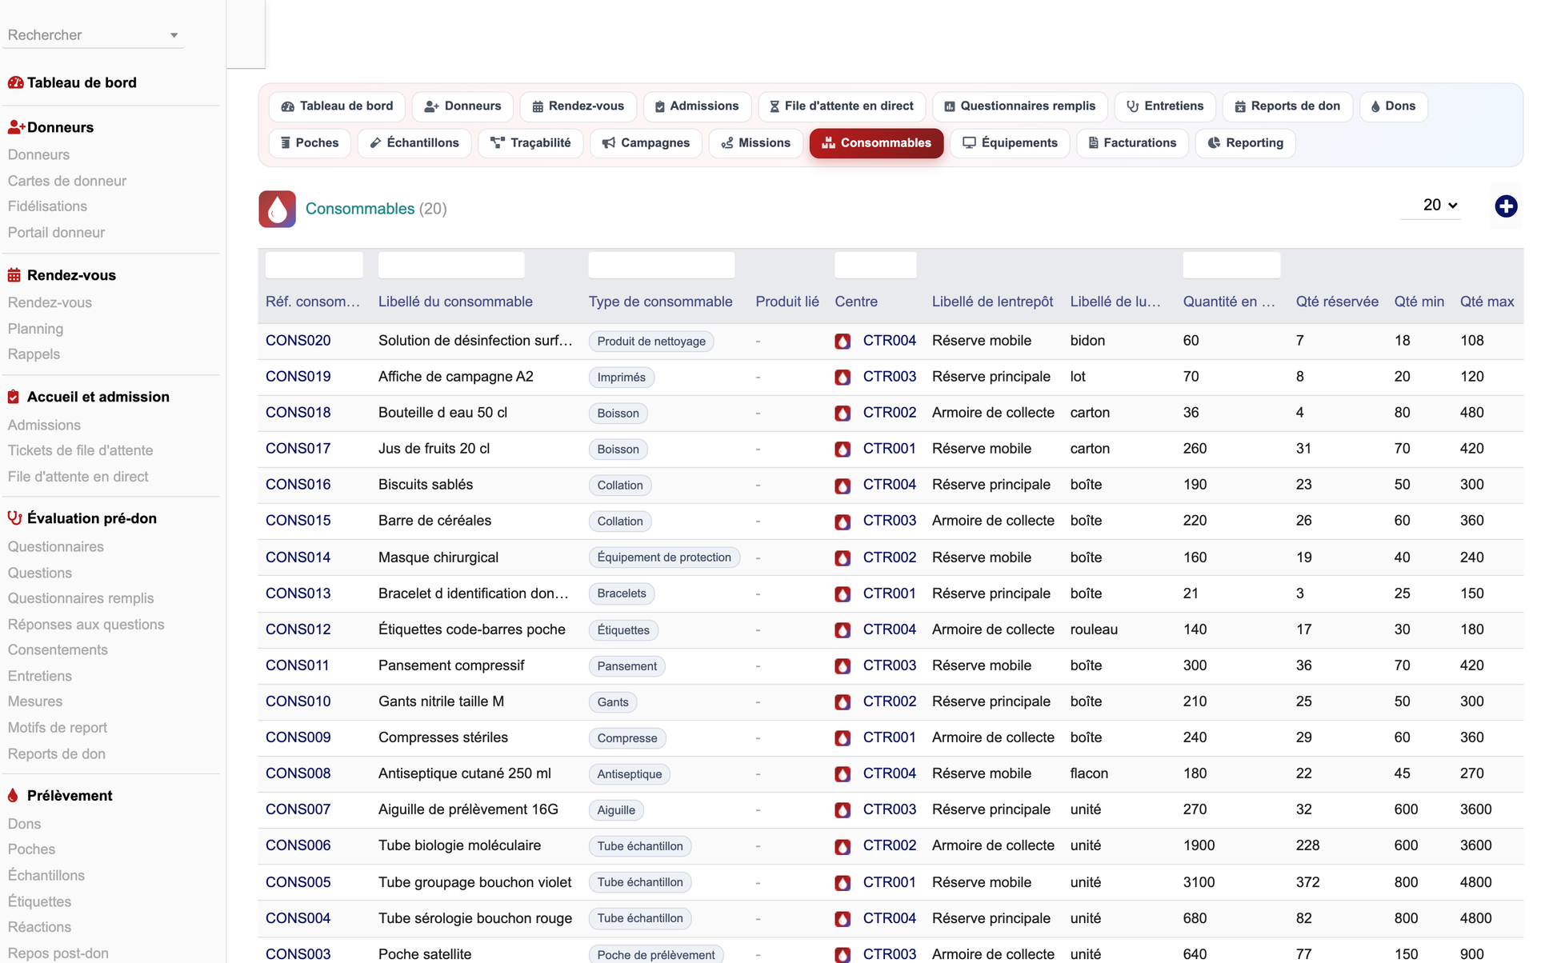Open the Questionnaires remplis tab
Viewport: 1557px width, 963px height.
[x=1020, y=106]
